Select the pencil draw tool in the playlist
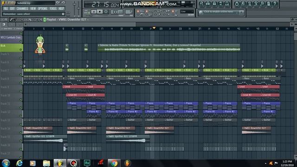 click(x=11, y=19)
